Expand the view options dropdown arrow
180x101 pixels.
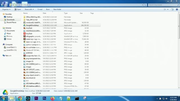pyautogui.click(x=168, y=10)
